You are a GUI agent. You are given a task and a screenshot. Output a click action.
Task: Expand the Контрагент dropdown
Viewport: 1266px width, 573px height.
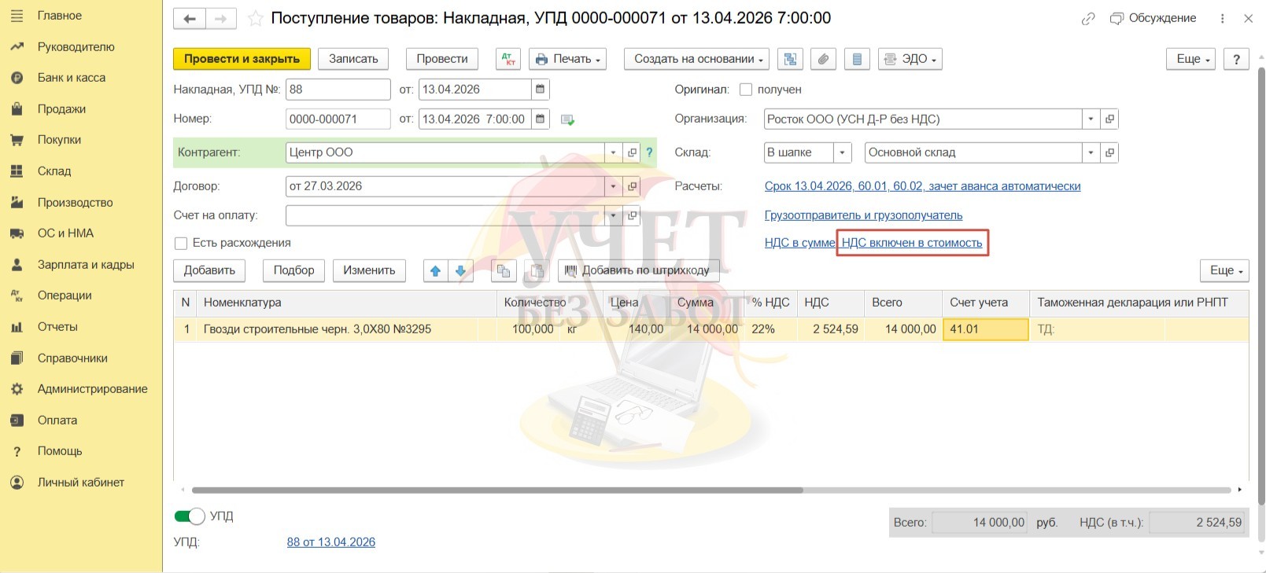(613, 152)
